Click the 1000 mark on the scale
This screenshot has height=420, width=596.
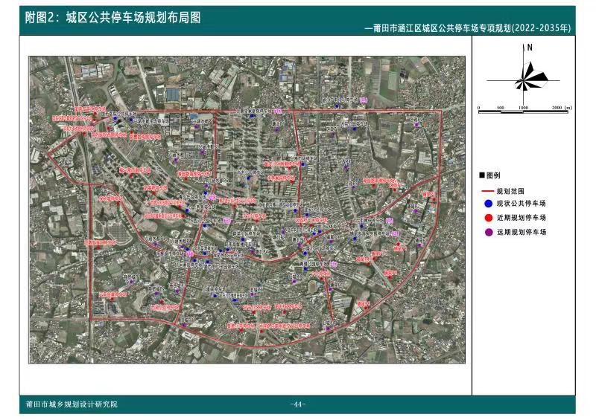[x=523, y=107]
